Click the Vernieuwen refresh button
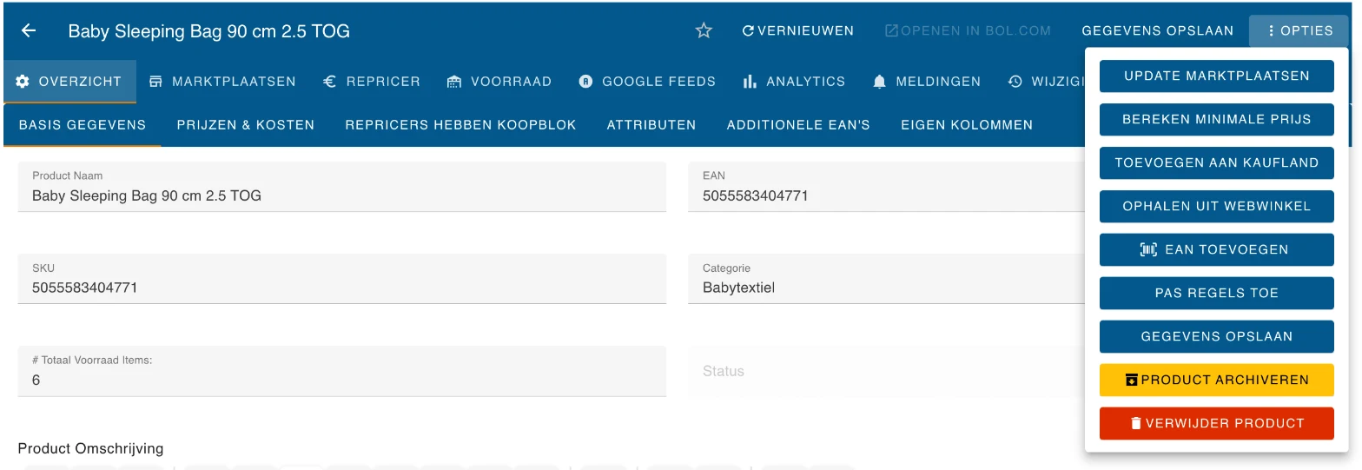This screenshot has height=470, width=1362. pos(797,30)
